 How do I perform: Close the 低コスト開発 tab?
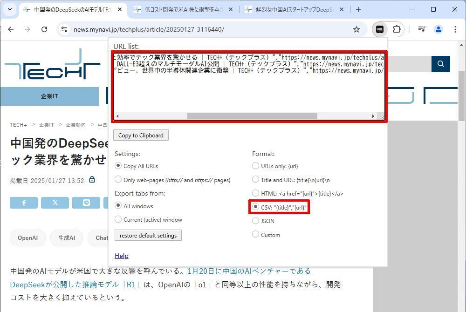[231, 9]
